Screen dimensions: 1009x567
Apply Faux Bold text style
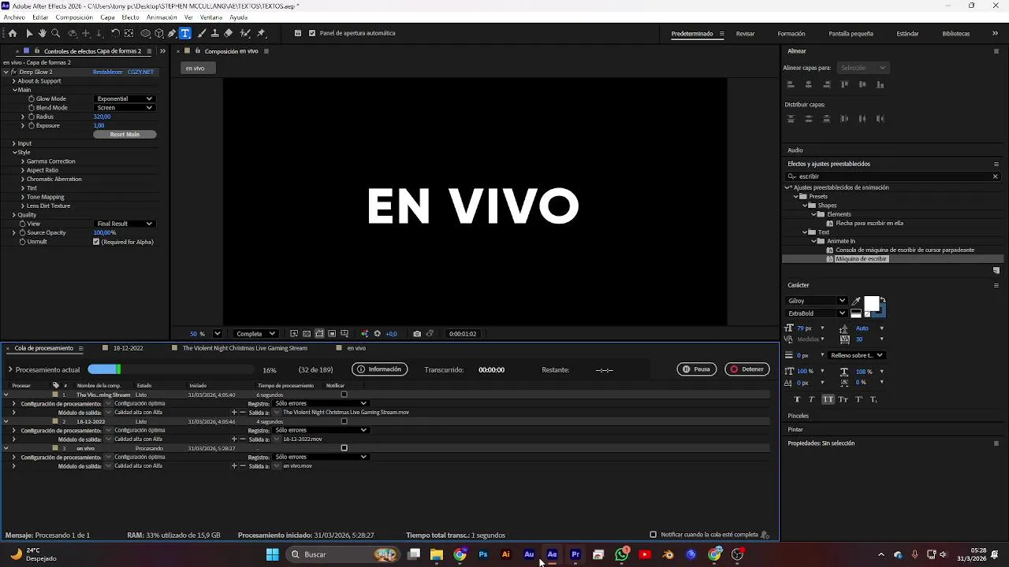point(796,399)
